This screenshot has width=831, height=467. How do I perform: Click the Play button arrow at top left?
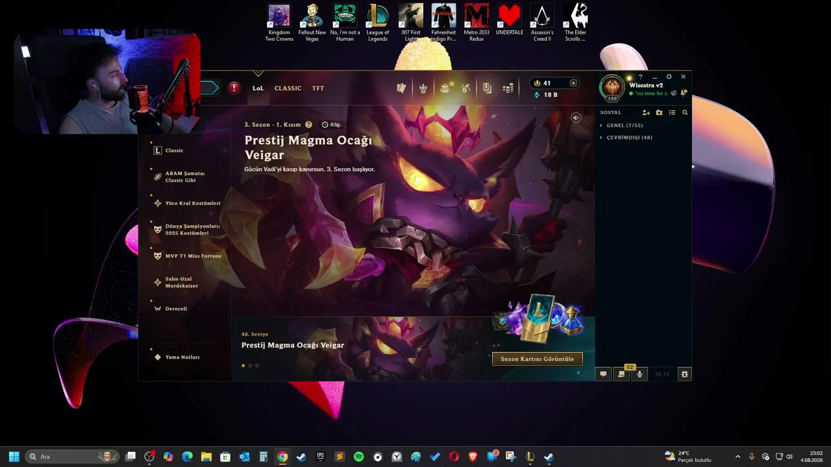[x=210, y=88]
